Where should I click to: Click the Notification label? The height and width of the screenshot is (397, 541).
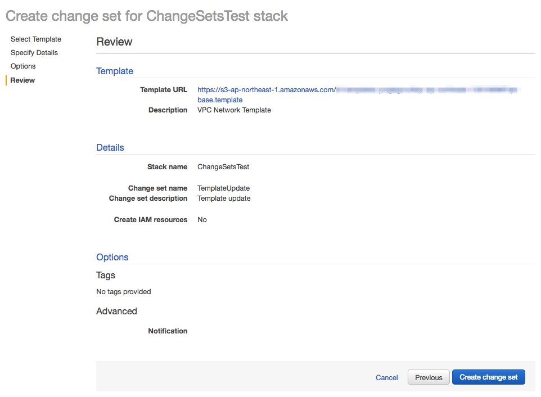[168, 331]
